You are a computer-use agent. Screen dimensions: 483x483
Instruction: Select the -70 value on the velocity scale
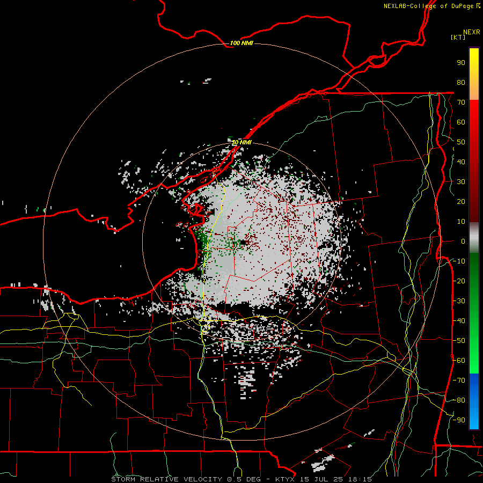coord(459,380)
